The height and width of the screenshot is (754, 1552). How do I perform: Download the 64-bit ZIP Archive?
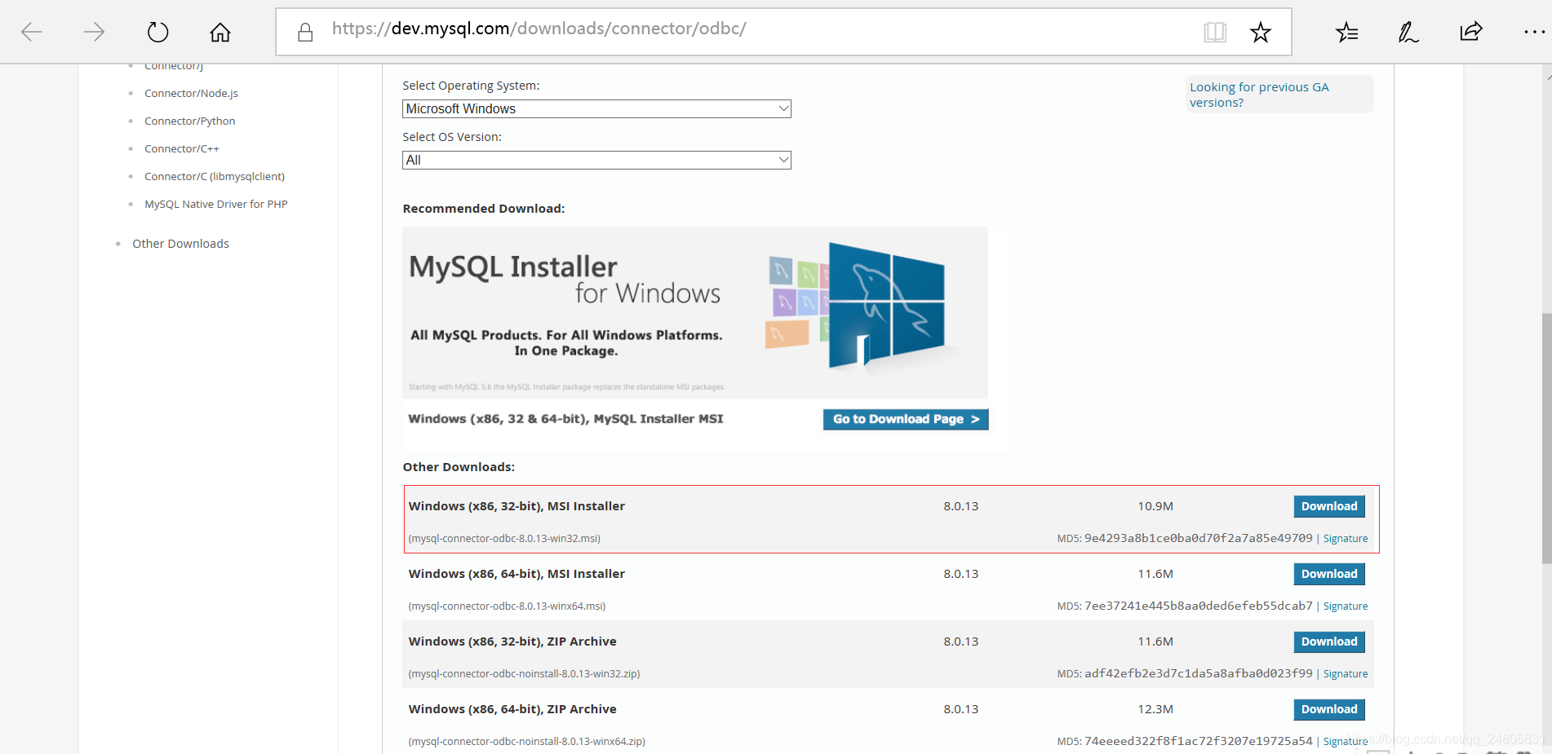1329,709
